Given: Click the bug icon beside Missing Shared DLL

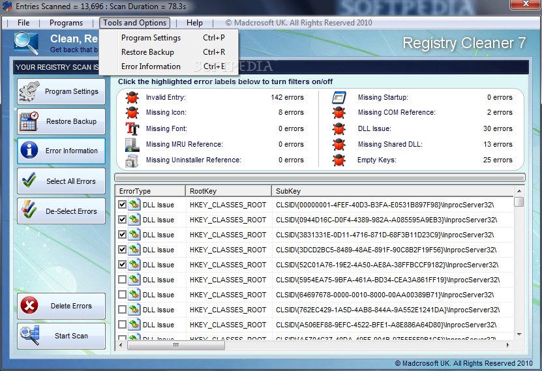Looking at the screenshot, I should [x=339, y=144].
